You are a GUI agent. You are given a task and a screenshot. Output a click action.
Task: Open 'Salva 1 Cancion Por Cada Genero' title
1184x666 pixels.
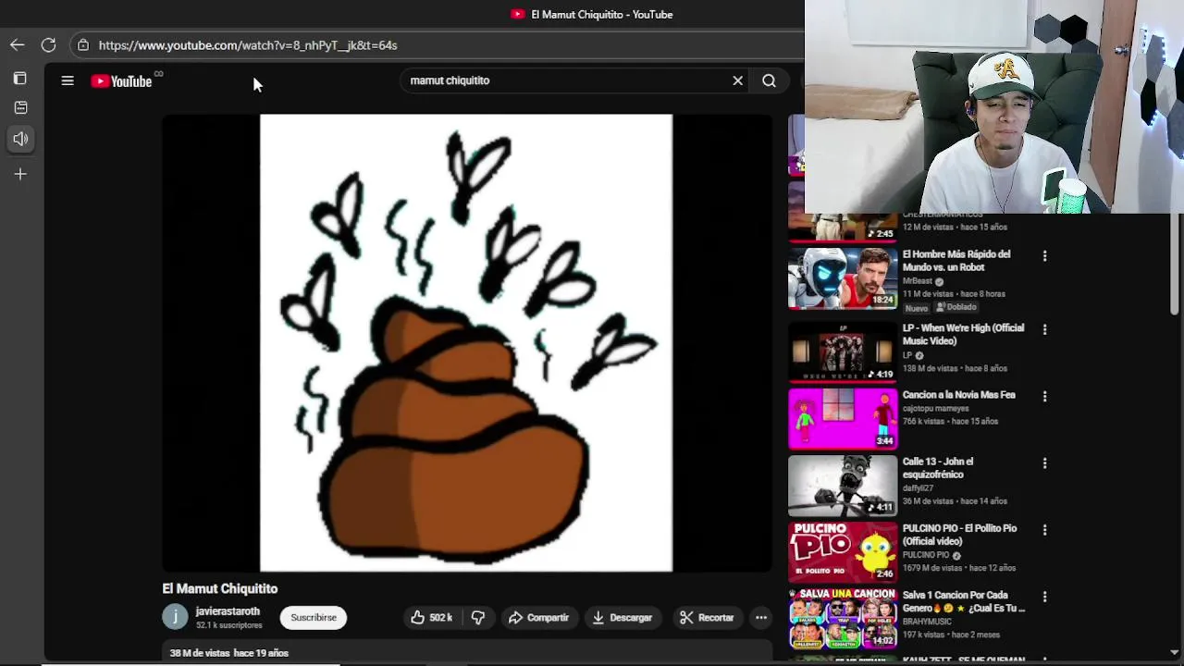click(x=963, y=601)
